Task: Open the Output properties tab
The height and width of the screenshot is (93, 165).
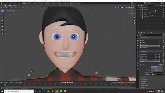Action: pos(138,41)
